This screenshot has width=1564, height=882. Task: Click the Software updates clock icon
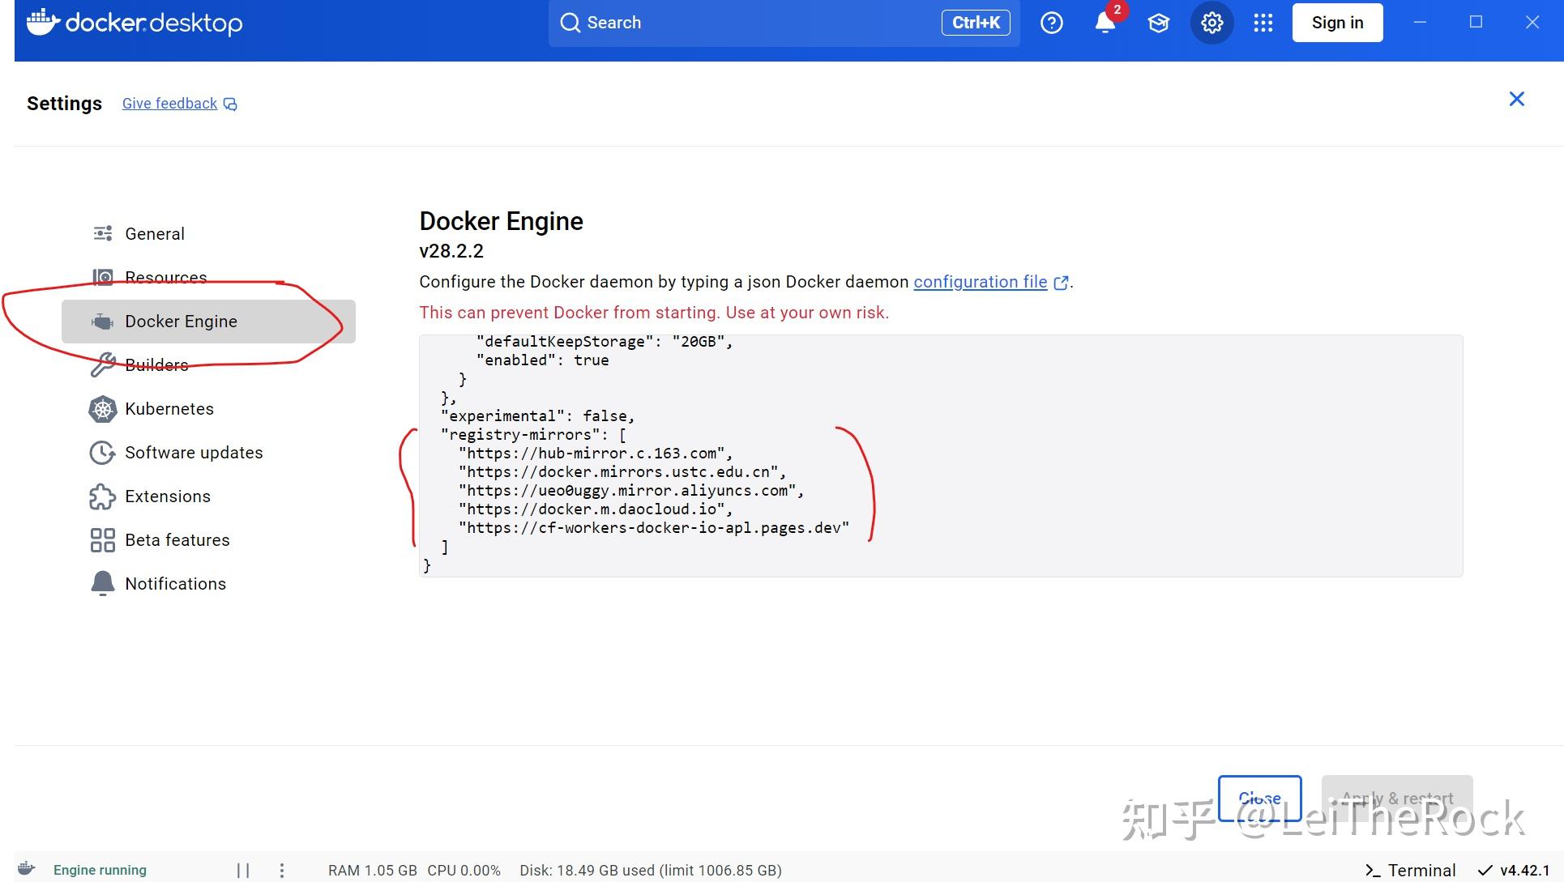102,453
